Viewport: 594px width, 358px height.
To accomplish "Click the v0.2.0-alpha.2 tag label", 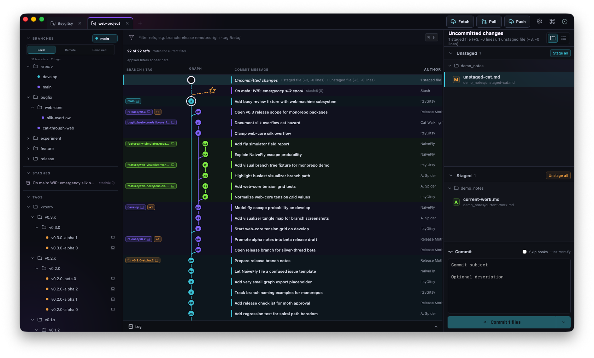I will pos(143,260).
